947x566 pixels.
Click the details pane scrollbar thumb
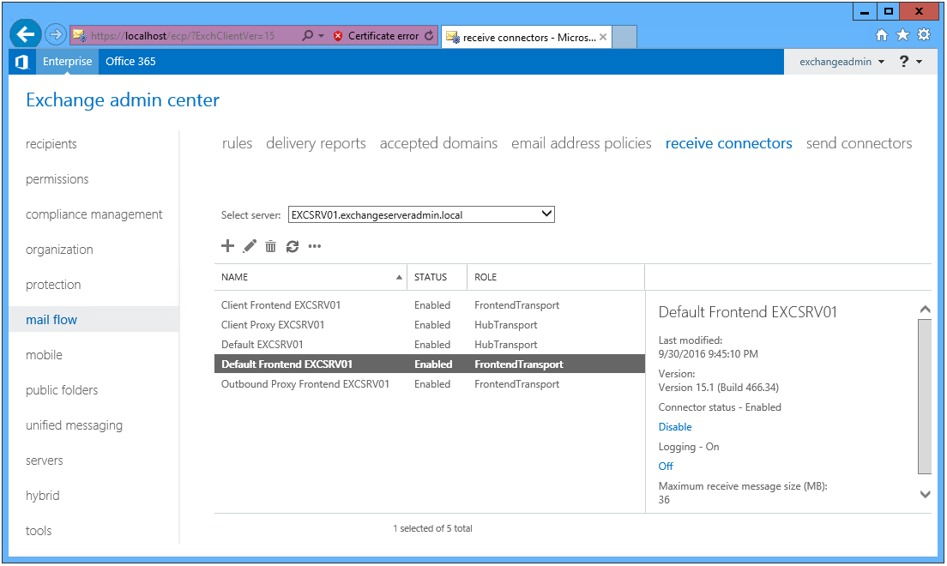925,397
